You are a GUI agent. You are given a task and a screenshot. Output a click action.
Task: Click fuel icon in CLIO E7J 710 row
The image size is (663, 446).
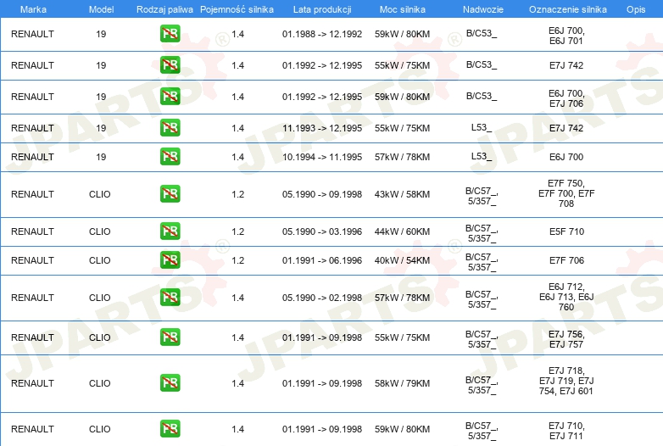tap(170, 428)
